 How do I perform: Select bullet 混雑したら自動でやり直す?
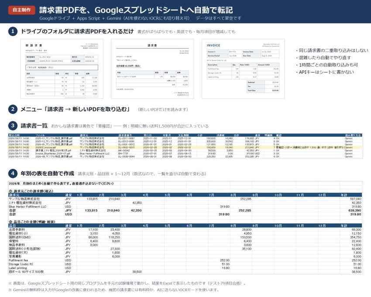[323, 58]
